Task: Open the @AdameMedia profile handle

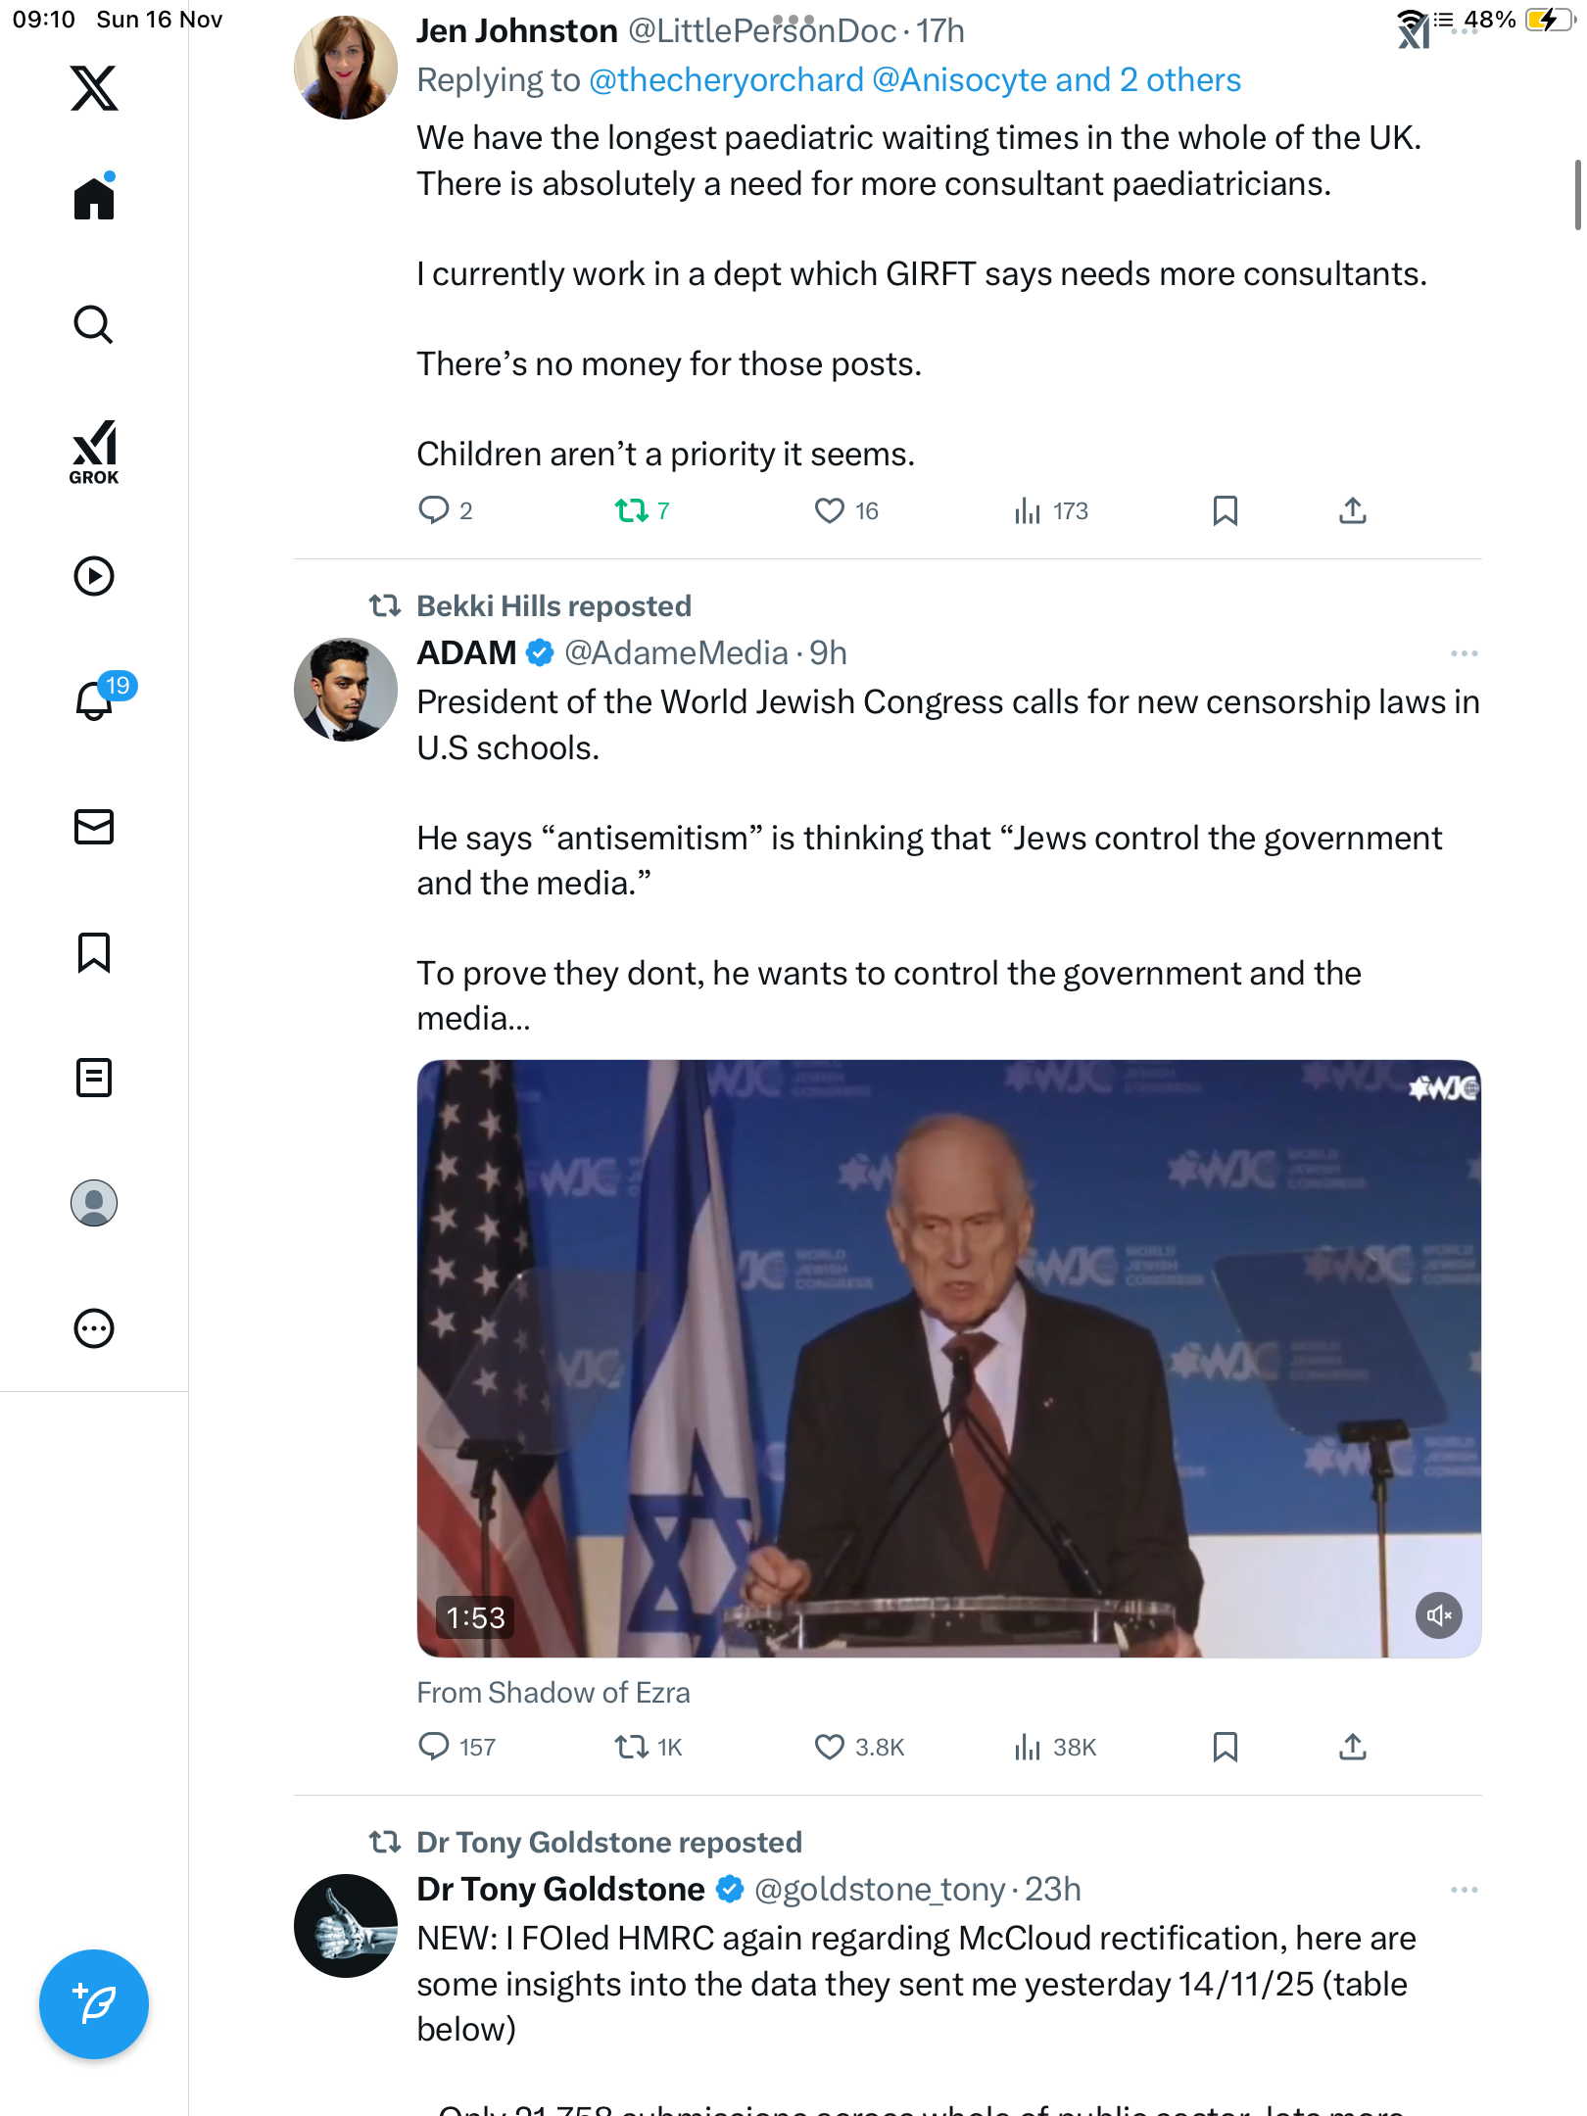Action: [x=676, y=653]
